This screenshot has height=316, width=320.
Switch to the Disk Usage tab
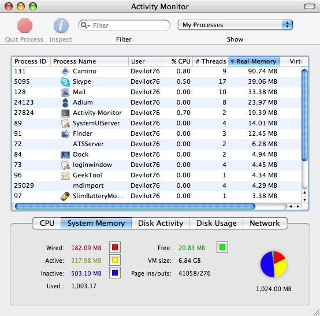coord(217,223)
